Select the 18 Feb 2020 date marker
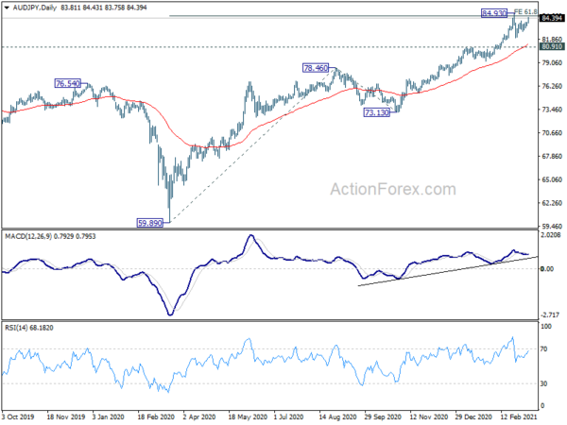This screenshot has height=425, width=567. coord(158,414)
